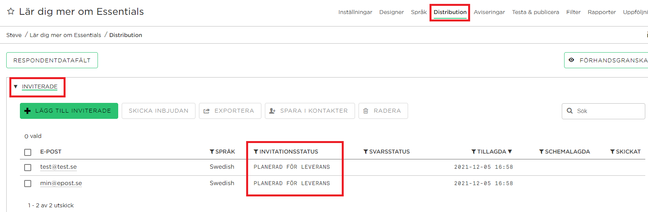Mark survey as favorite with star icon

click(x=11, y=11)
